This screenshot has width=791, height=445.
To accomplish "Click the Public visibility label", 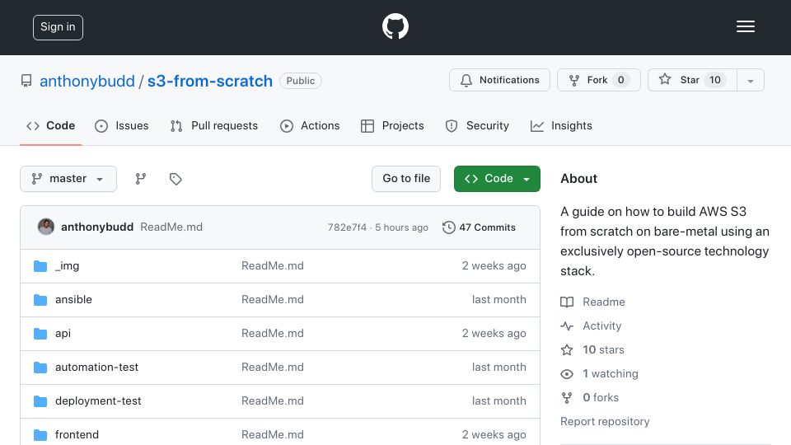I will pos(301,81).
